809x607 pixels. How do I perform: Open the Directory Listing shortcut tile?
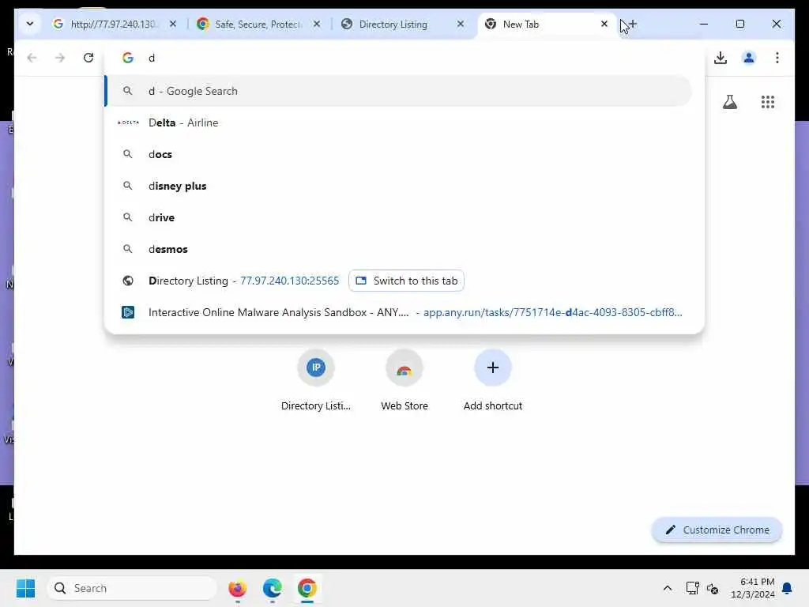click(x=316, y=381)
